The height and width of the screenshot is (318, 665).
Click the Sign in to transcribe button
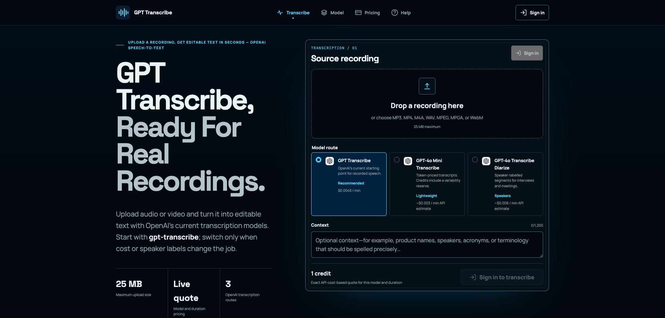click(x=502, y=277)
